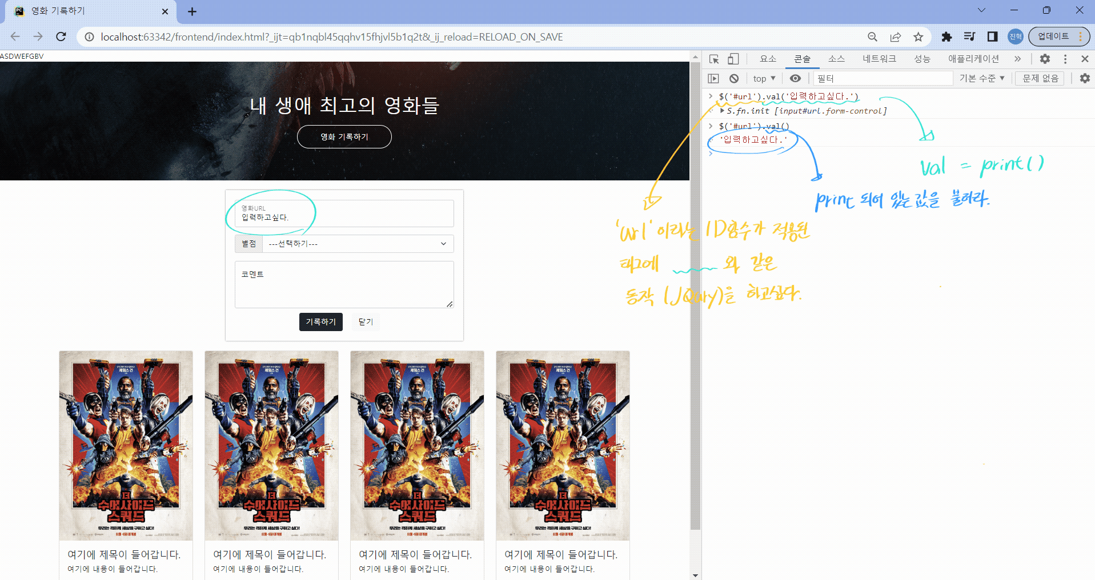Expand S.fn.init console output triangle
This screenshot has height=580, width=1095.
tap(723, 111)
